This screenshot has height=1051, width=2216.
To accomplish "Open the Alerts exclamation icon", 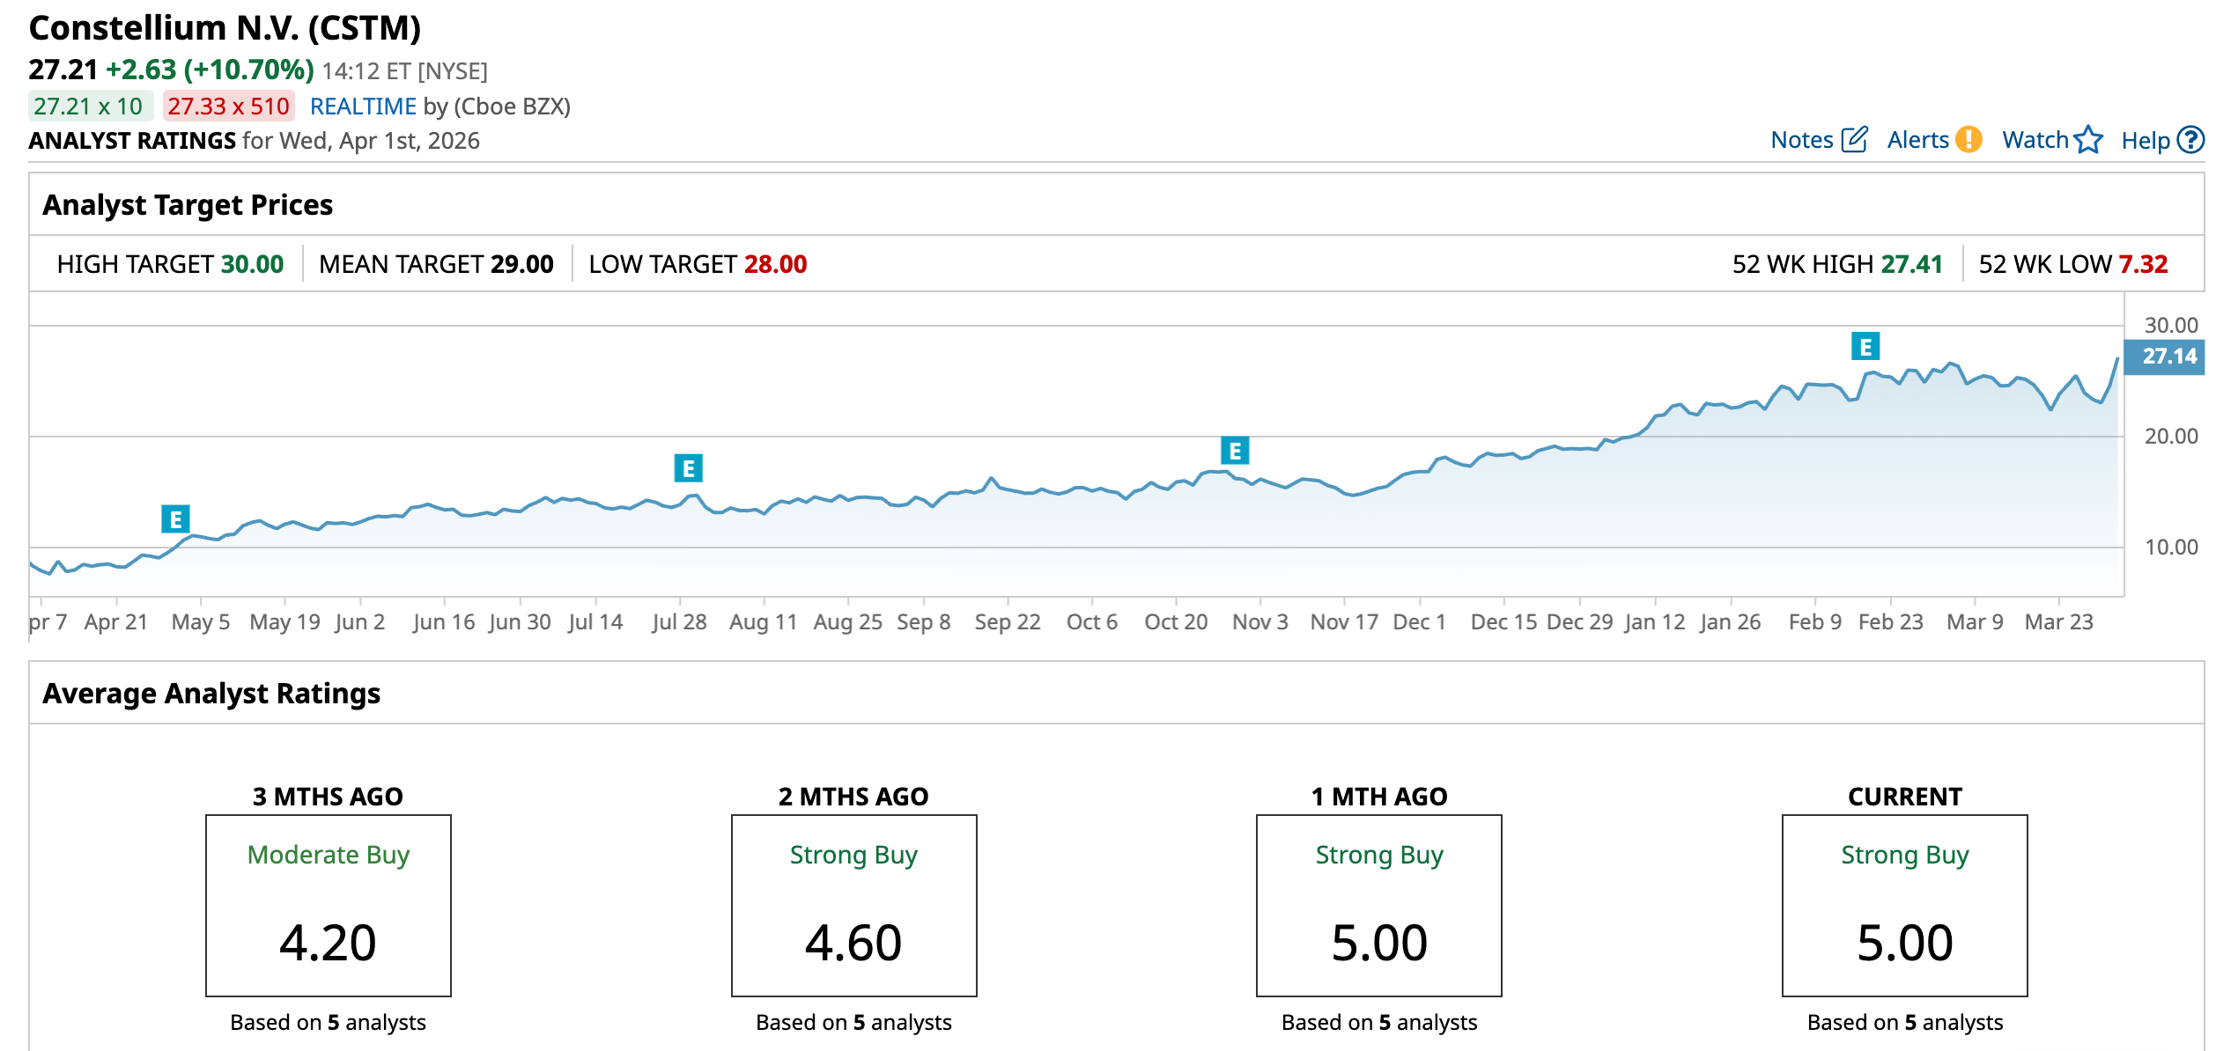I will pos(1969,140).
